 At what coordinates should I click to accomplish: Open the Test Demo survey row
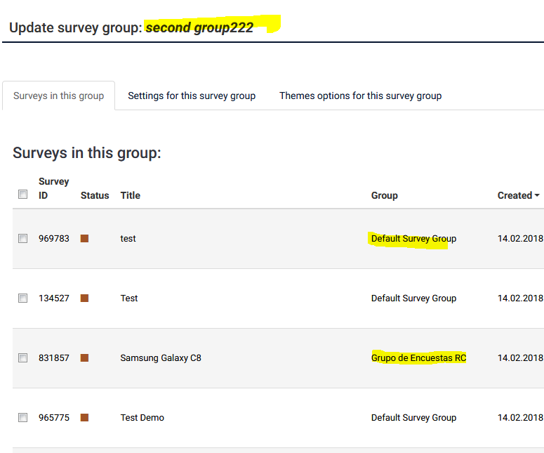tap(142, 418)
